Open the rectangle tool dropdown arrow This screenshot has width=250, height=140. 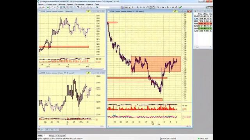tap(160, 7)
